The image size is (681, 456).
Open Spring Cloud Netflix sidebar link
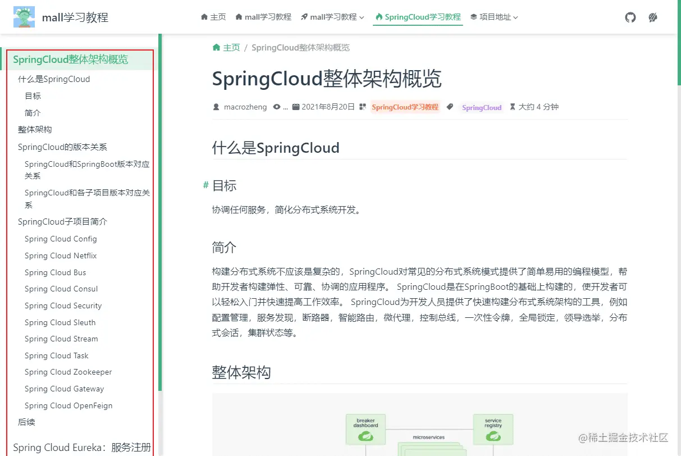(x=61, y=256)
